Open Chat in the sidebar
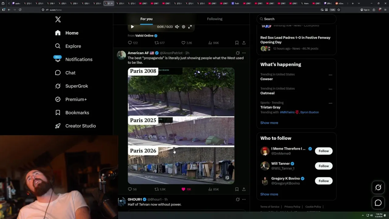This screenshot has height=219, width=389. pos(65,73)
